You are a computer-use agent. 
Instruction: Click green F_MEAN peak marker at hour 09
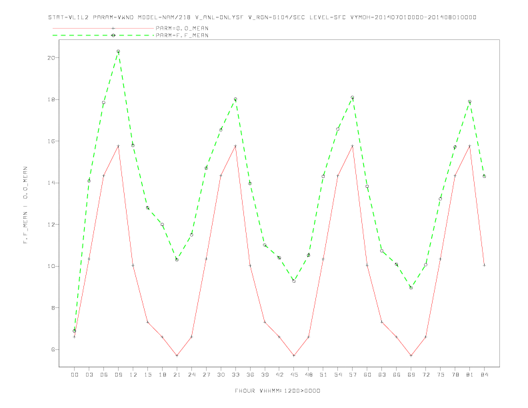click(x=118, y=51)
